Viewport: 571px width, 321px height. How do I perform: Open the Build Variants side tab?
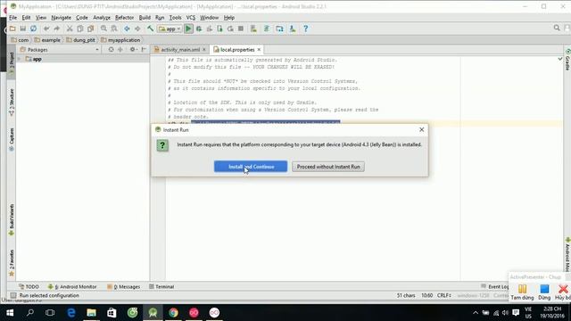(x=12, y=220)
